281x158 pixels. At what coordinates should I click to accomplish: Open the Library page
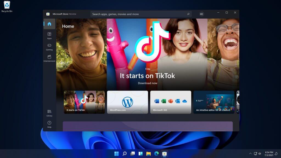click(x=49, y=113)
